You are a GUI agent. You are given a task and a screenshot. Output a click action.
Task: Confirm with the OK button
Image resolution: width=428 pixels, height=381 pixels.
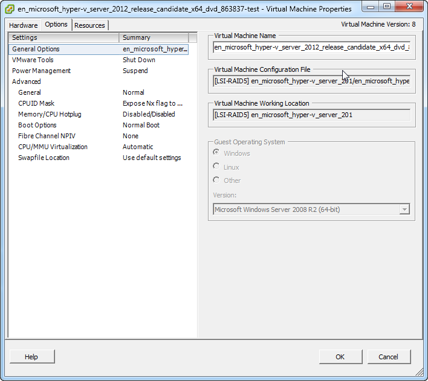341,357
